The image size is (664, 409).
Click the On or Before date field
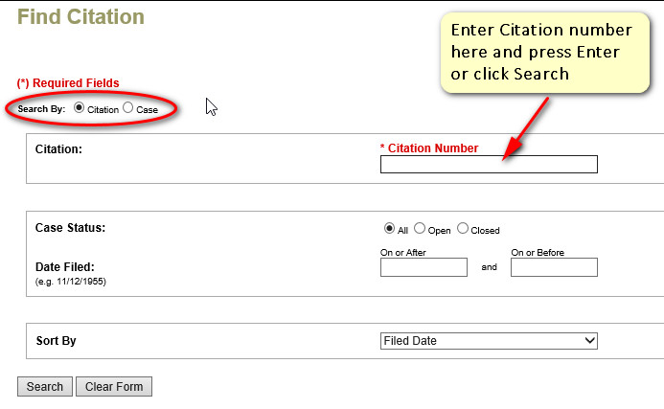[554, 267]
